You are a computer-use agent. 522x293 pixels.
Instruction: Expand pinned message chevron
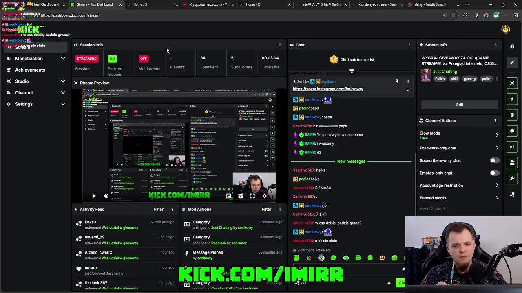408,90
